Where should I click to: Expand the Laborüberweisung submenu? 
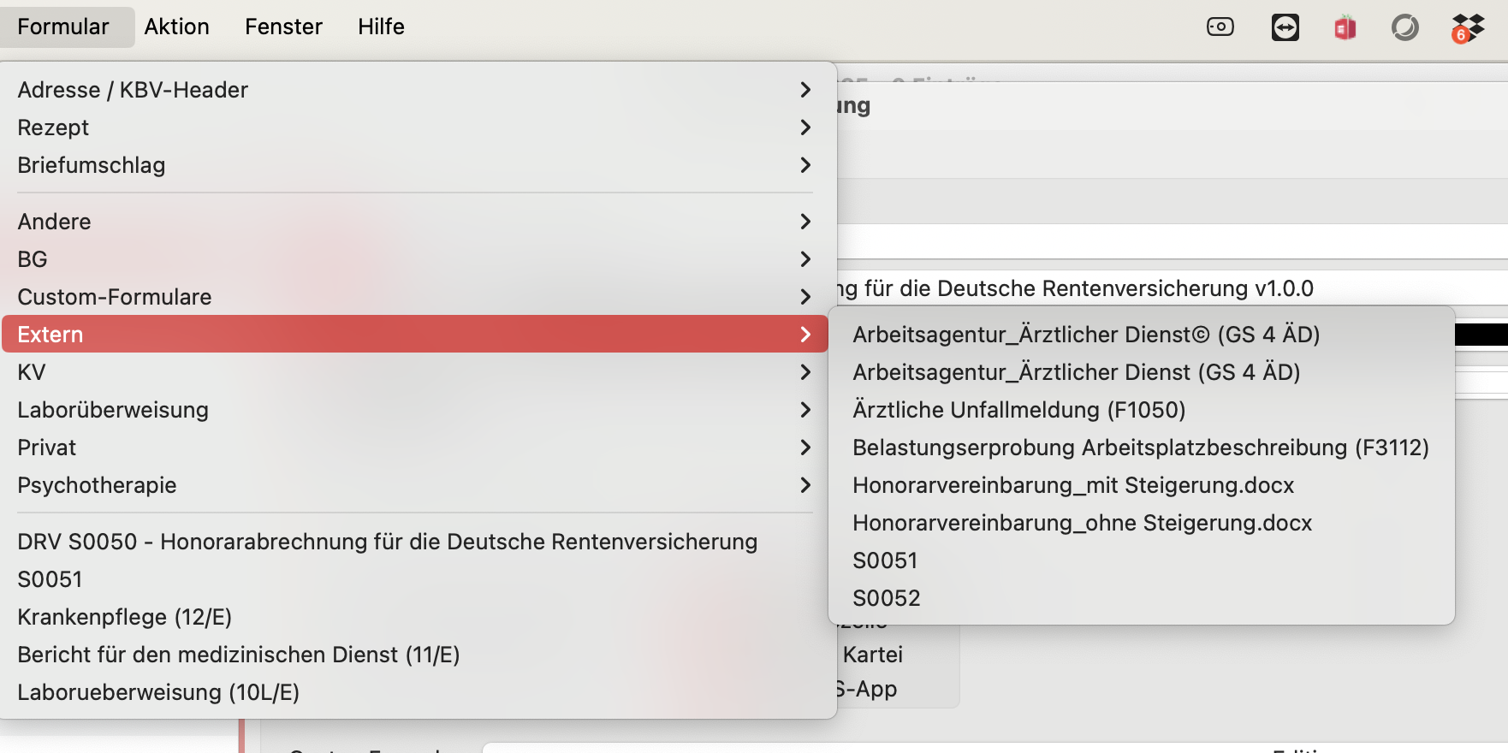tap(415, 410)
